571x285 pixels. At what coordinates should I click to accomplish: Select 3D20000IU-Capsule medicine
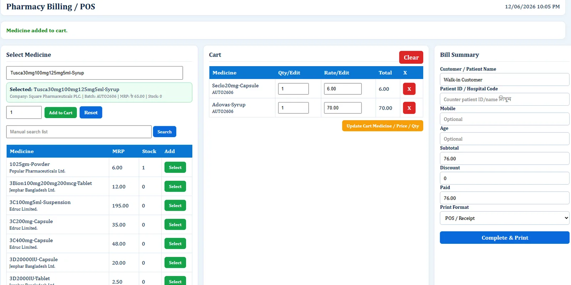point(175,263)
